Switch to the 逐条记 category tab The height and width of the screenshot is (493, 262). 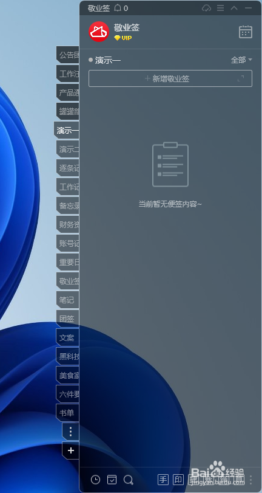68,168
